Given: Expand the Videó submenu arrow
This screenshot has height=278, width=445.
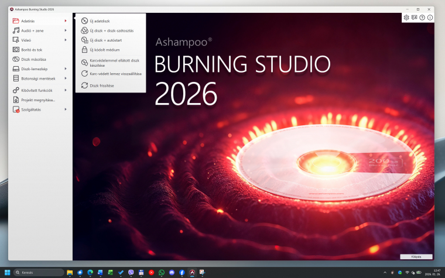Looking at the screenshot, I should [x=66, y=40].
